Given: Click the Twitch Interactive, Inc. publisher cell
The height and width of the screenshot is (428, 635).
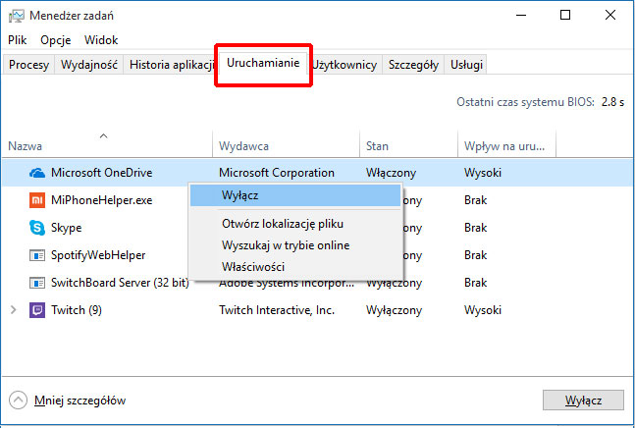Looking at the screenshot, I should [x=277, y=310].
